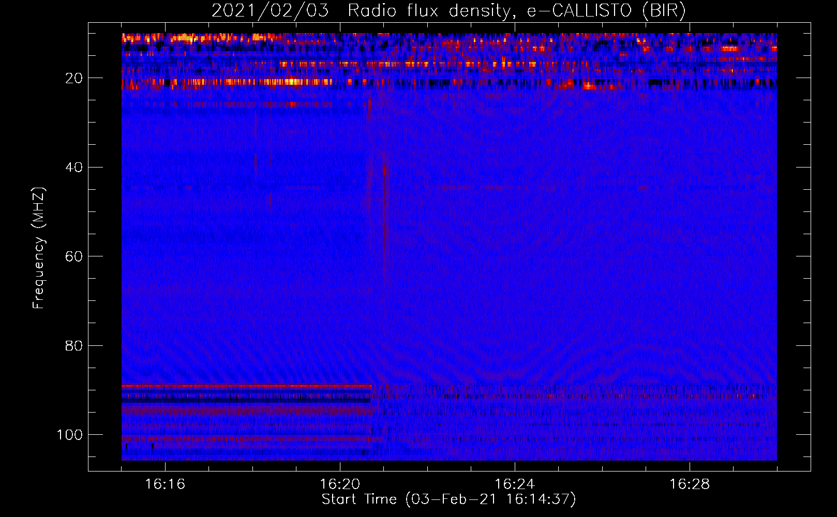Click the 40 frequency tick label
The image size is (837, 517).
coord(74,168)
